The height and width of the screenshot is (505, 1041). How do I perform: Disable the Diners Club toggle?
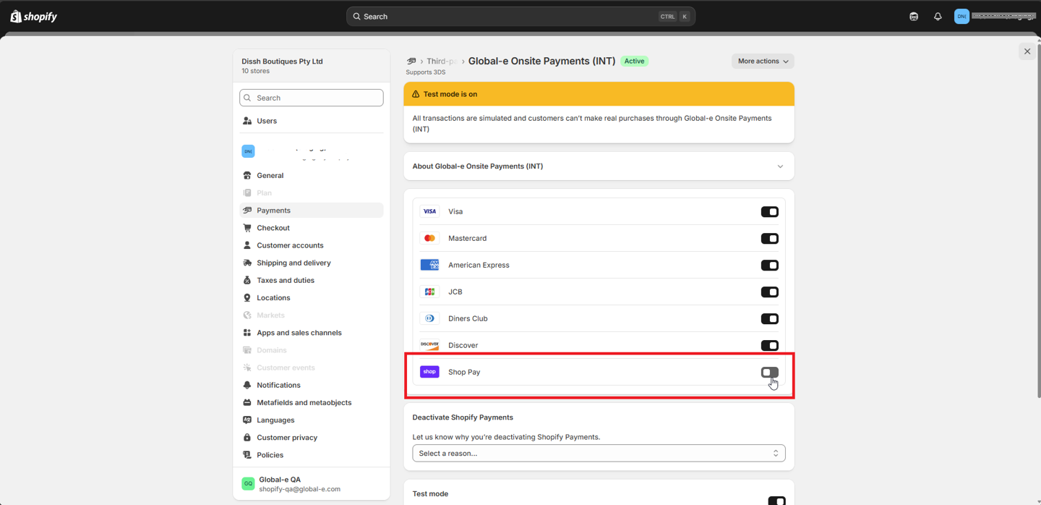pyautogui.click(x=769, y=319)
